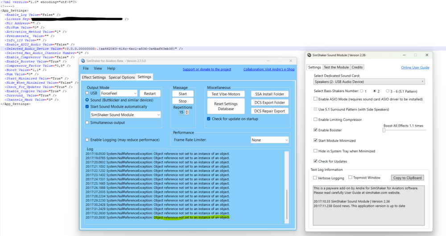Click the Selected_Audio_Device XML line
Screen dimensions: 446x236
click(94, 49)
